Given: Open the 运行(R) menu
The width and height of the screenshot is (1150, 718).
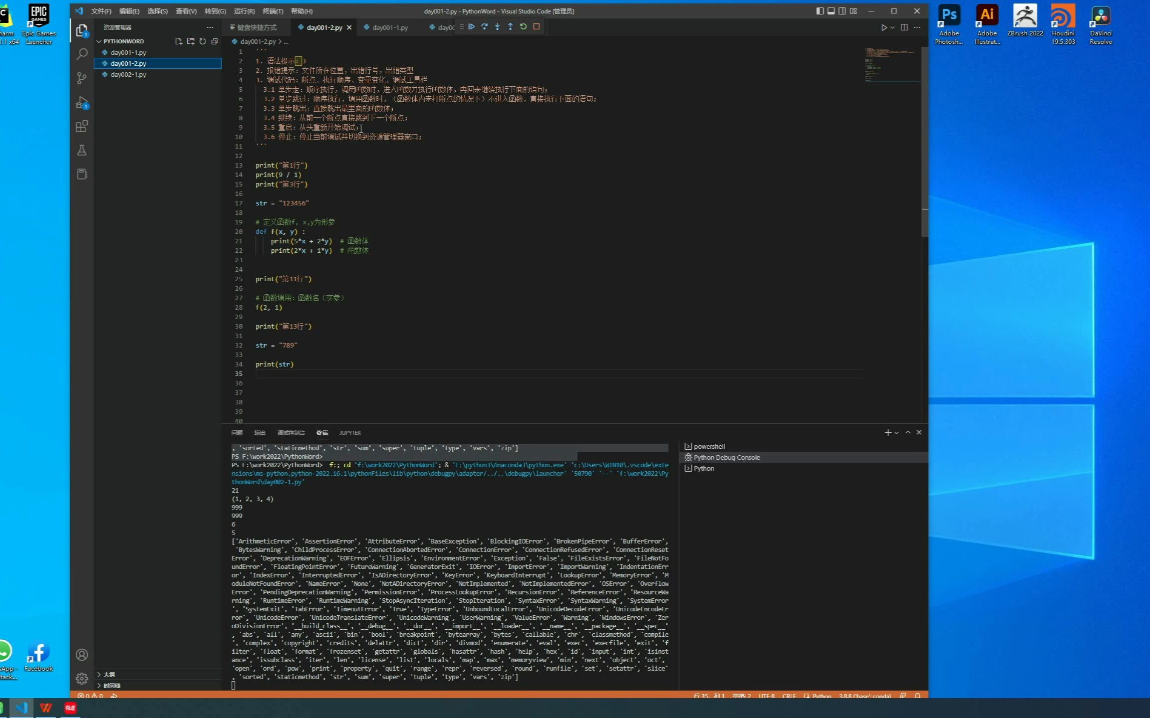Looking at the screenshot, I should tap(244, 11).
